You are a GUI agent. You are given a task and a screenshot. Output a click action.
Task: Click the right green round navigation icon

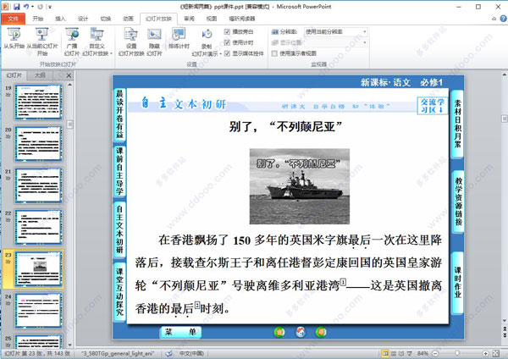[321, 332]
